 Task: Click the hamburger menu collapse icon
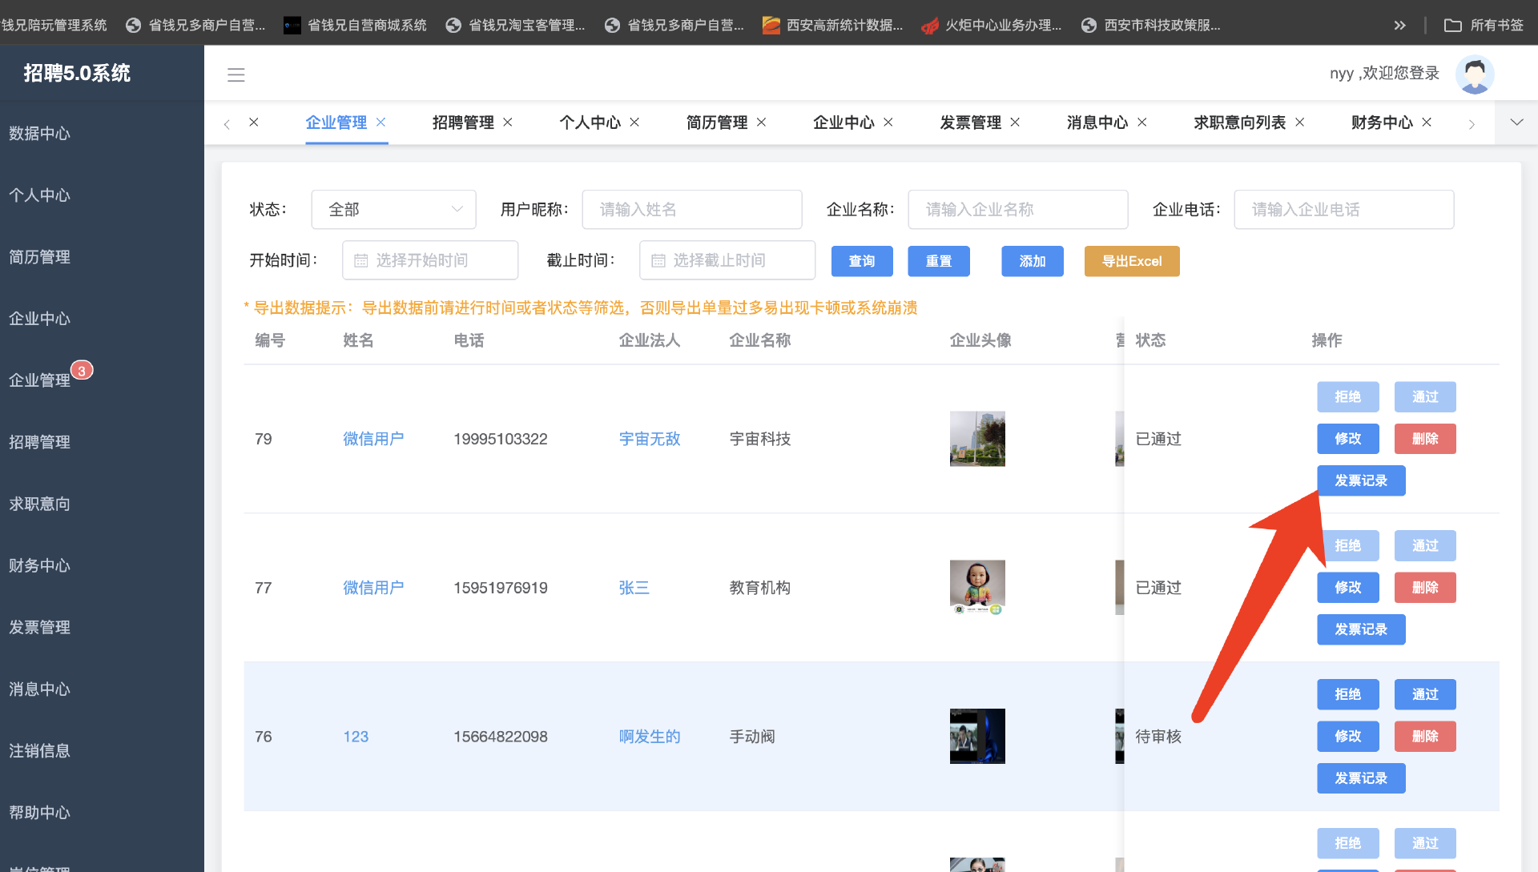pos(236,75)
